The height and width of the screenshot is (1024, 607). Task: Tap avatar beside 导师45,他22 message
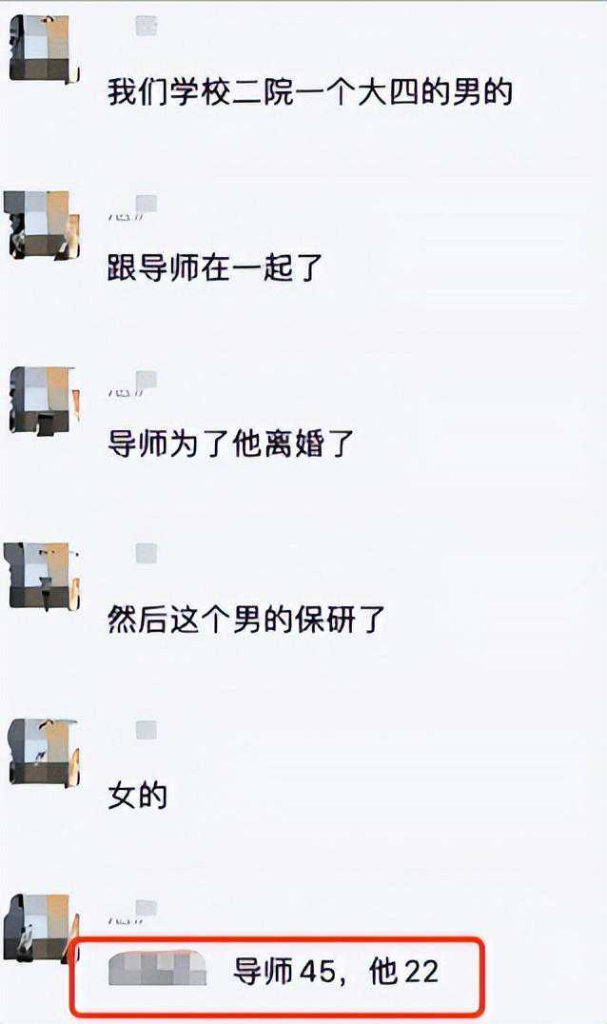pos(42,929)
